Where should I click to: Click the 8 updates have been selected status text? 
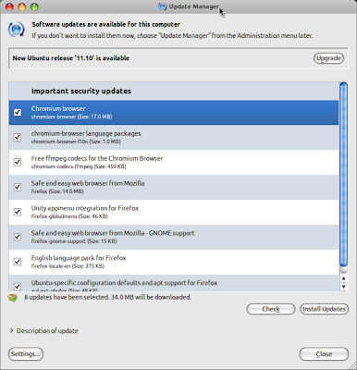(x=108, y=297)
